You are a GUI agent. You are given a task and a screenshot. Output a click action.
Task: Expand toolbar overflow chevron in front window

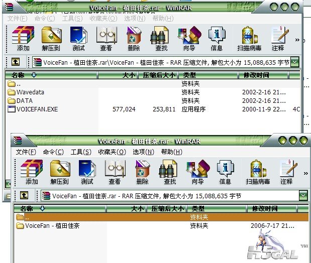pos(306,174)
